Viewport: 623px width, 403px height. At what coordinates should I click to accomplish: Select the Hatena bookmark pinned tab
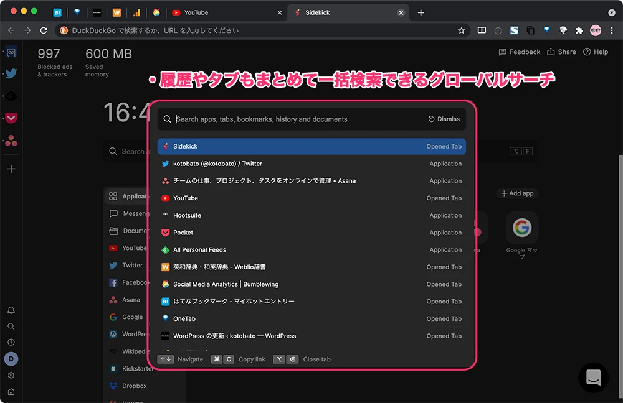(57, 12)
